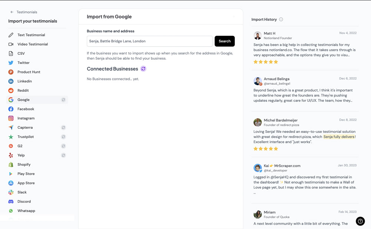Open the help question mark button

point(360,221)
